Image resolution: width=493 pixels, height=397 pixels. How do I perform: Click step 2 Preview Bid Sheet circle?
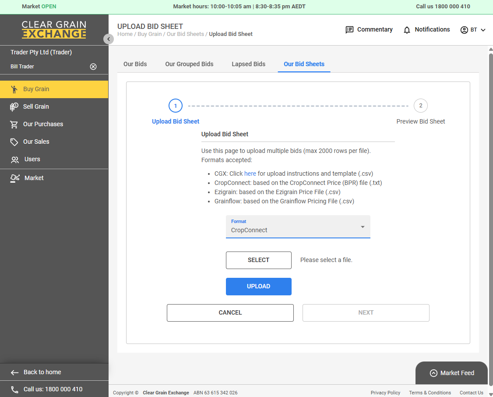(420, 106)
